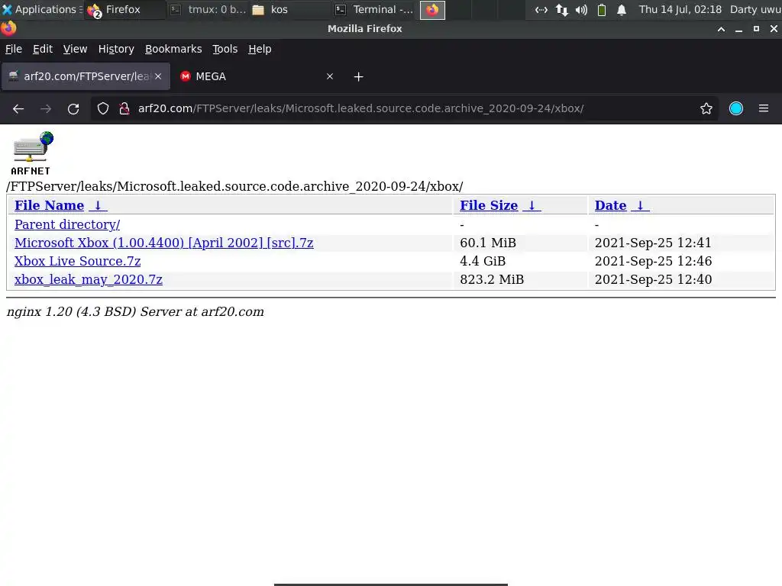
Task: Click the 4.4 GiB size cell
Action: tap(483, 261)
